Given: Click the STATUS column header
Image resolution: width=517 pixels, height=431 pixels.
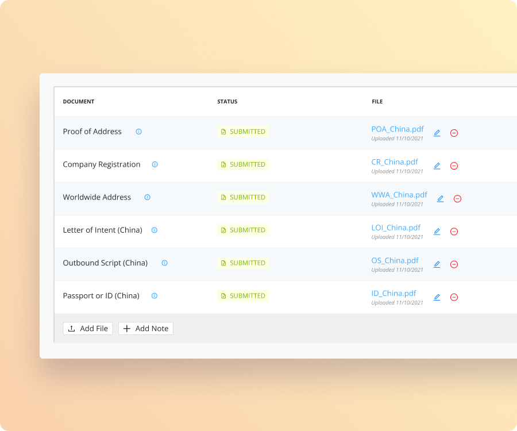Looking at the screenshot, I should point(227,101).
